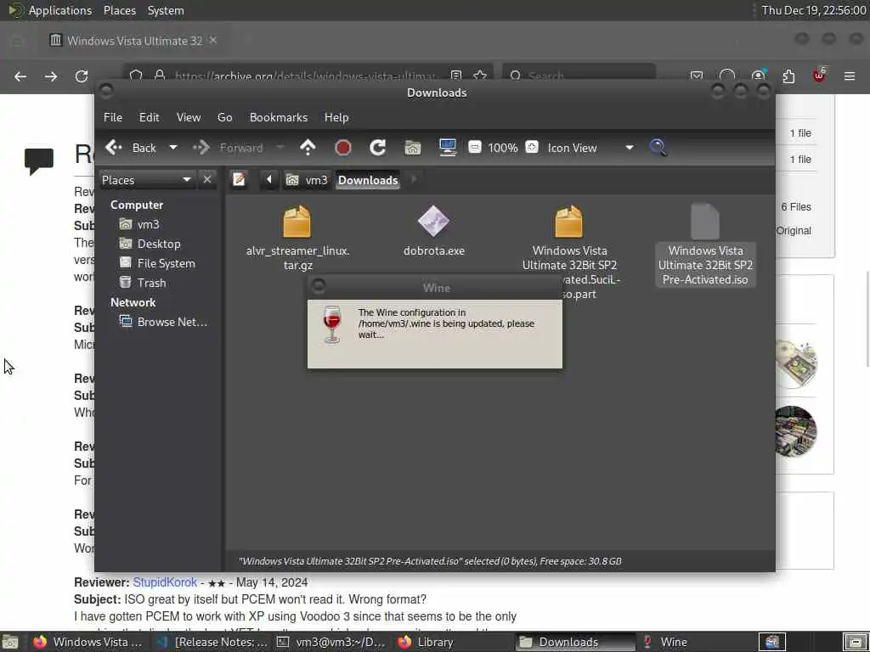Viewport: 870px width, 652px height.
Task: Open the Edit menu
Action: pyautogui.click(x=149, y=117)
